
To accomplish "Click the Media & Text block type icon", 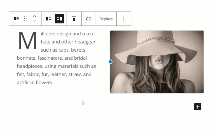I will click(16, 19).
